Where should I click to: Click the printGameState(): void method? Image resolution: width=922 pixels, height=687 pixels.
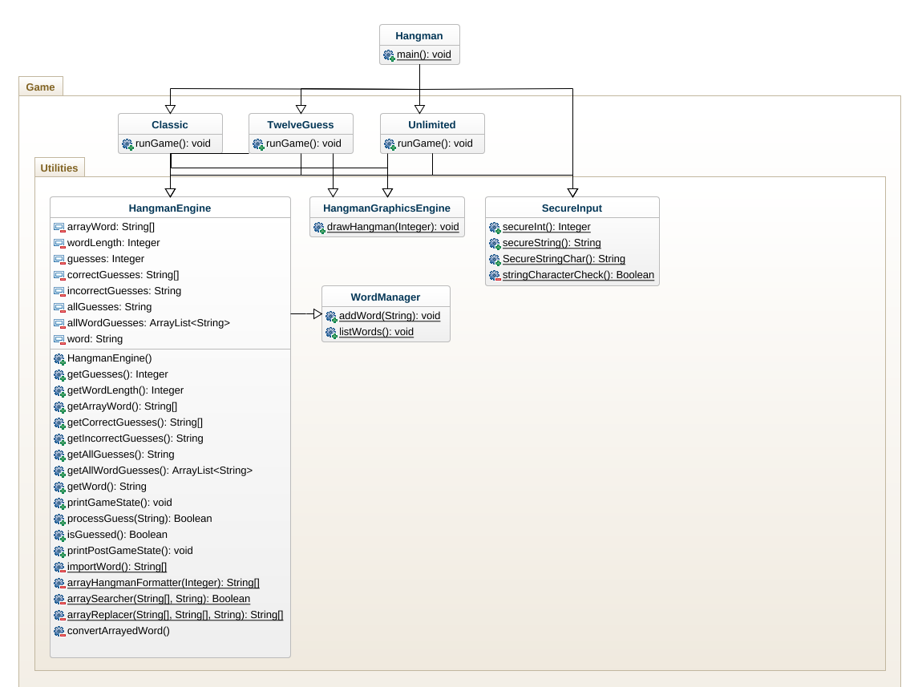click(119, 503)
